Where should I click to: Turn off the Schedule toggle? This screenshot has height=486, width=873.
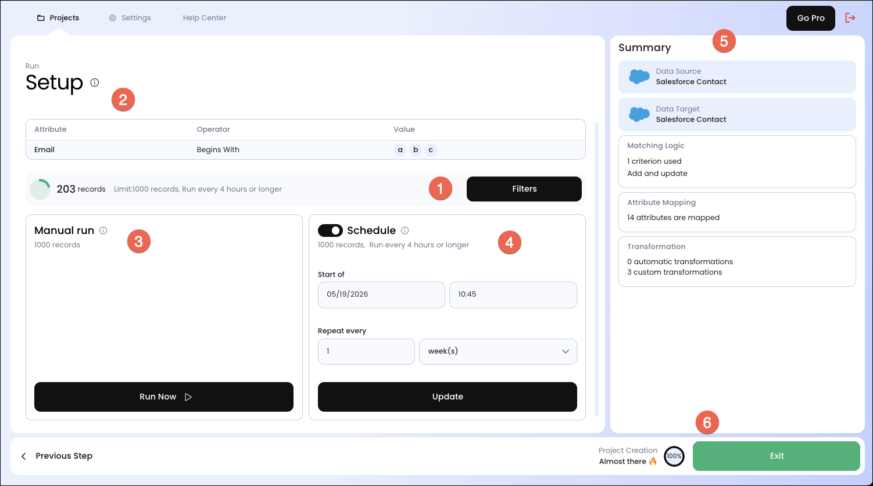[330, 231]
